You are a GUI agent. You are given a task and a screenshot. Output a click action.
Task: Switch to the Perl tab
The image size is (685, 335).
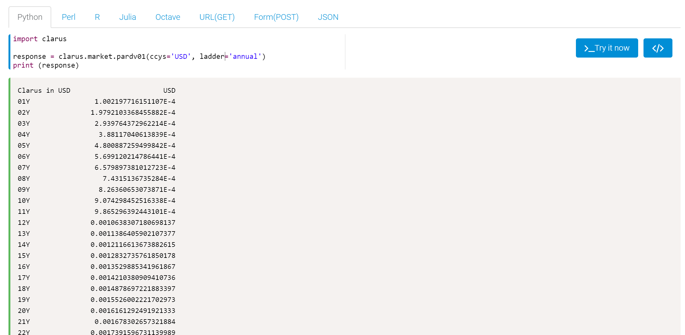point(69,17)
